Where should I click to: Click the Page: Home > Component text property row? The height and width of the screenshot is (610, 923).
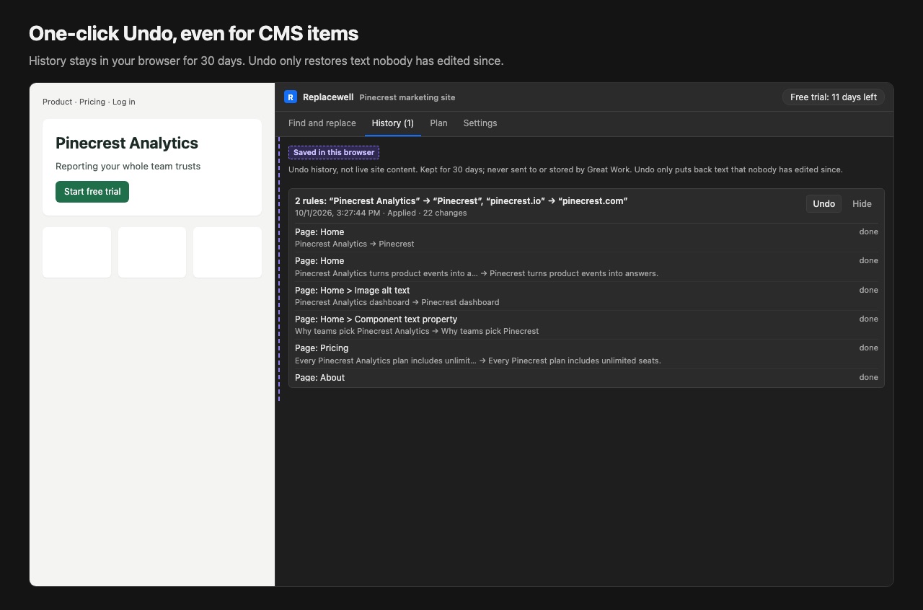coord(586,325)
